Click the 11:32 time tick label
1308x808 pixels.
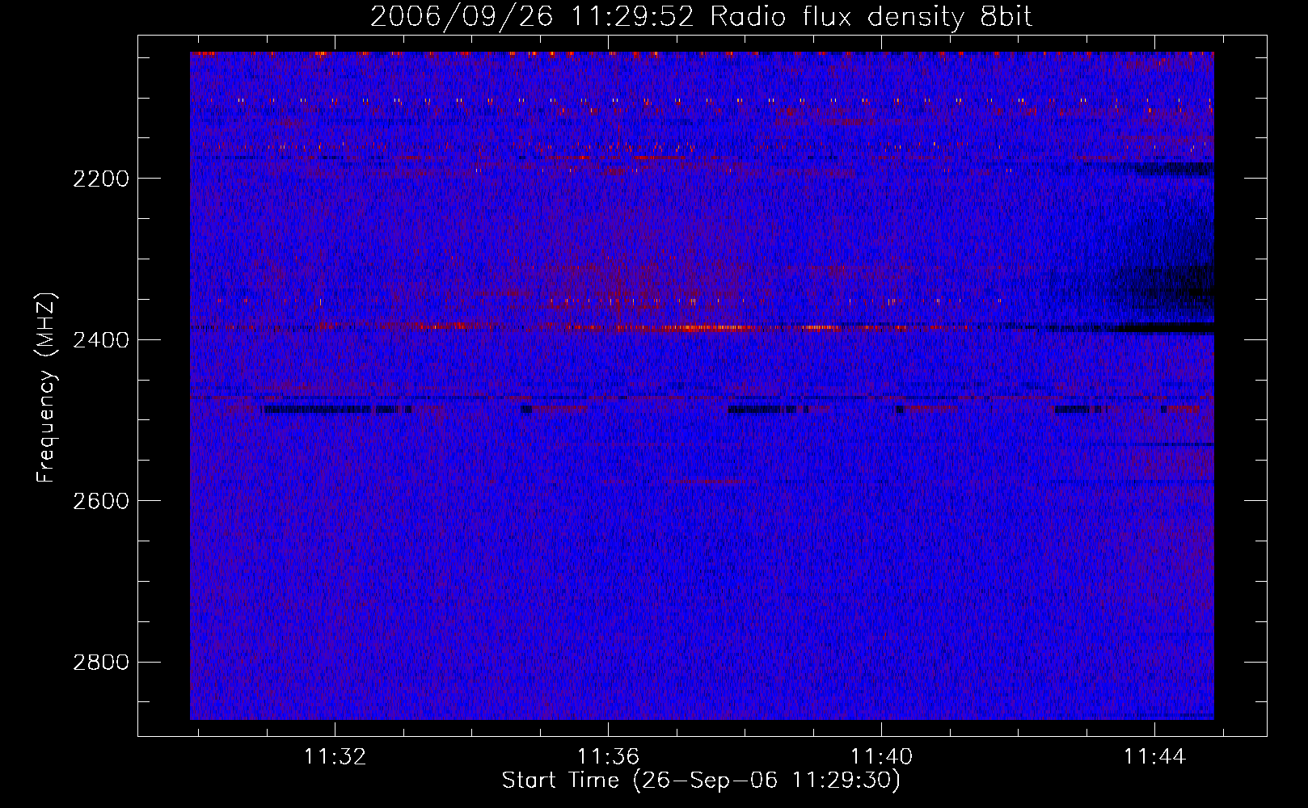pyautogui.click(x=335, y=756)
